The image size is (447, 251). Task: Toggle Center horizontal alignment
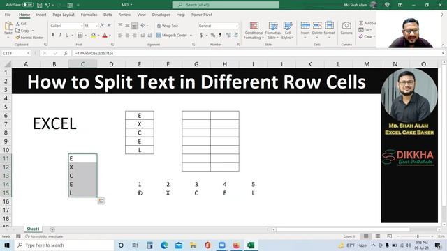tap(127, 35)
